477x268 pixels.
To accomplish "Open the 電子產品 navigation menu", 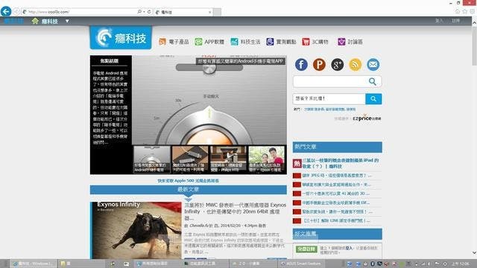I will (x=174, y=42).
